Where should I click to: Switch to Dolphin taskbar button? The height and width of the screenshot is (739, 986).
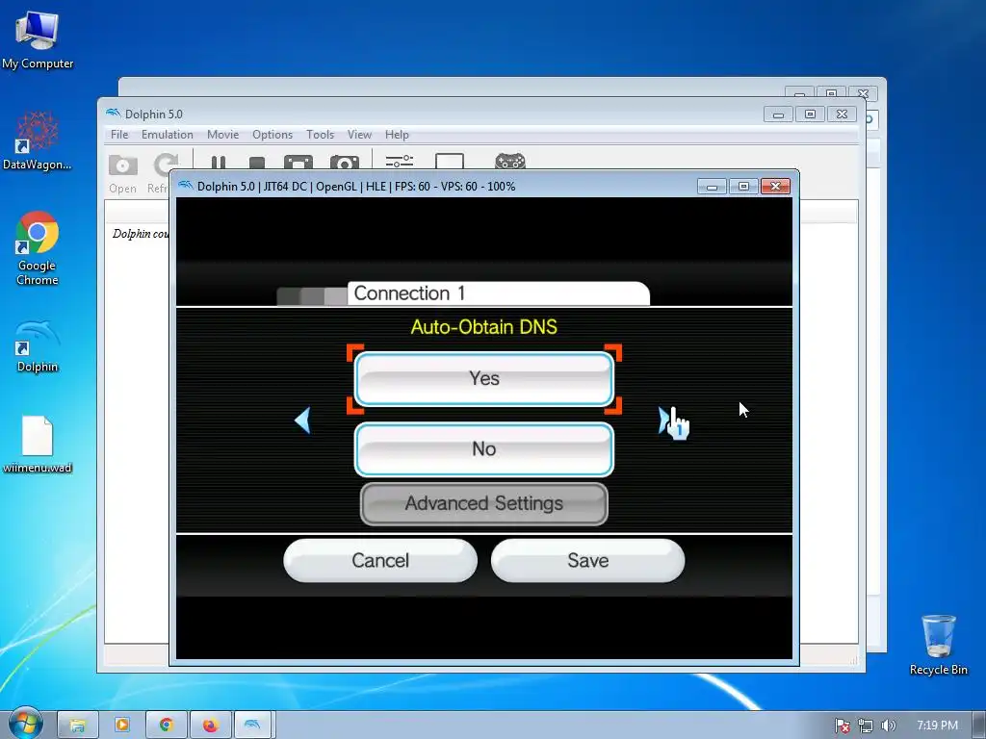click(252, 726)
